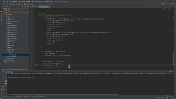Hide the Run tool window
176x99 pixels.
pos(173,71)
